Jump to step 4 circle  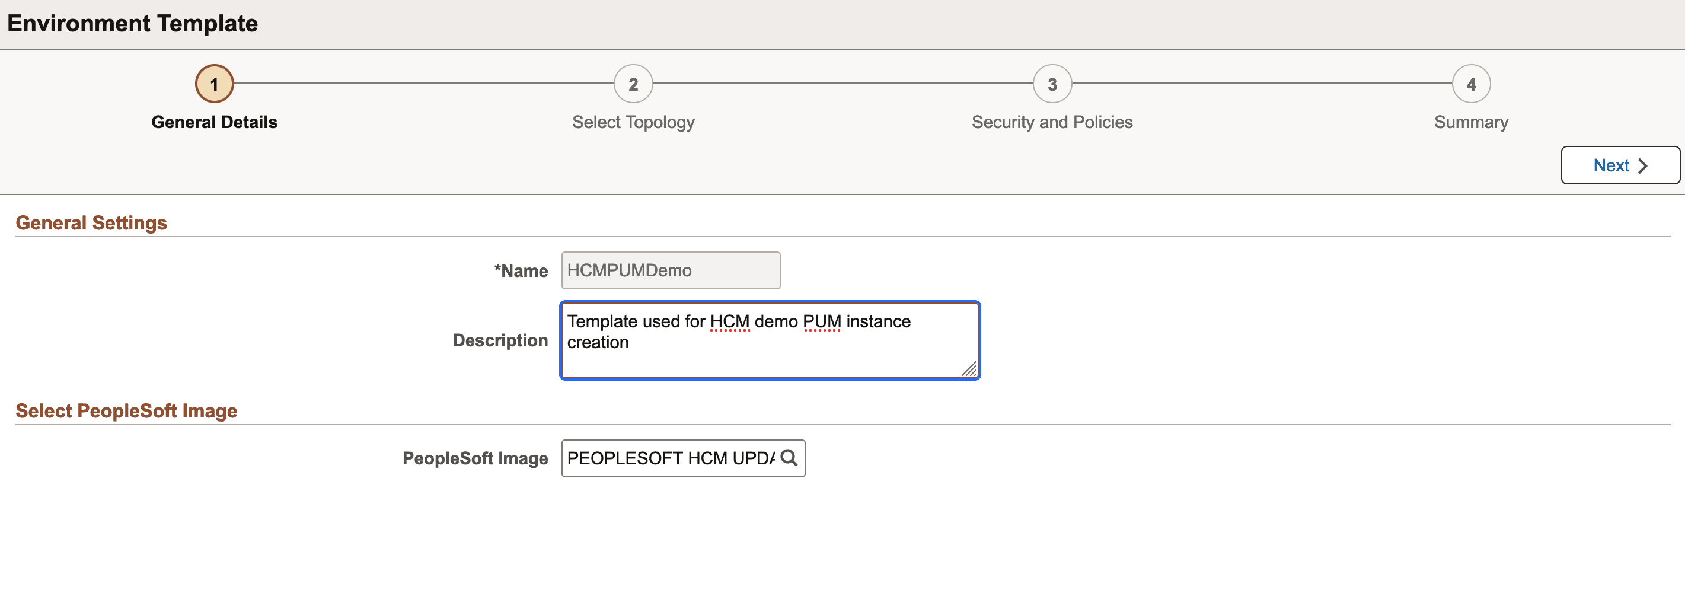[x=1470, y=84]
